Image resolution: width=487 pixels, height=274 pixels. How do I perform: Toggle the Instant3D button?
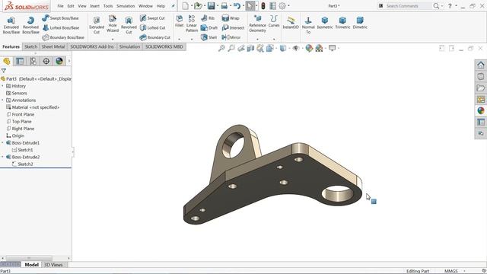click(291, 23)
